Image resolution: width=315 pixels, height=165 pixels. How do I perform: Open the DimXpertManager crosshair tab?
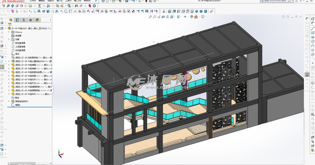(30, 20)
